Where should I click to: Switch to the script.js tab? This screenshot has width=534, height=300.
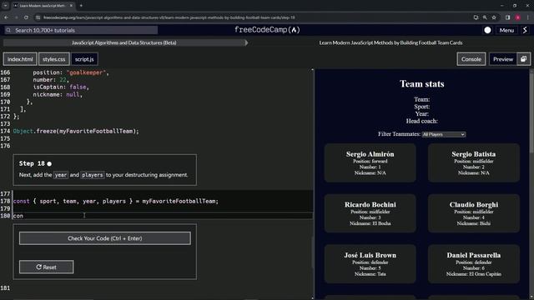[84, 59]
